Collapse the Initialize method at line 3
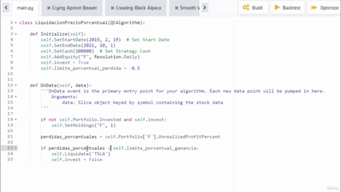Screen dimensions: 341x192 pos(15,34)
